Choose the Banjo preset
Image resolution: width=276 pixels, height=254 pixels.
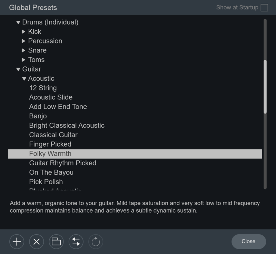coord(38,116)
